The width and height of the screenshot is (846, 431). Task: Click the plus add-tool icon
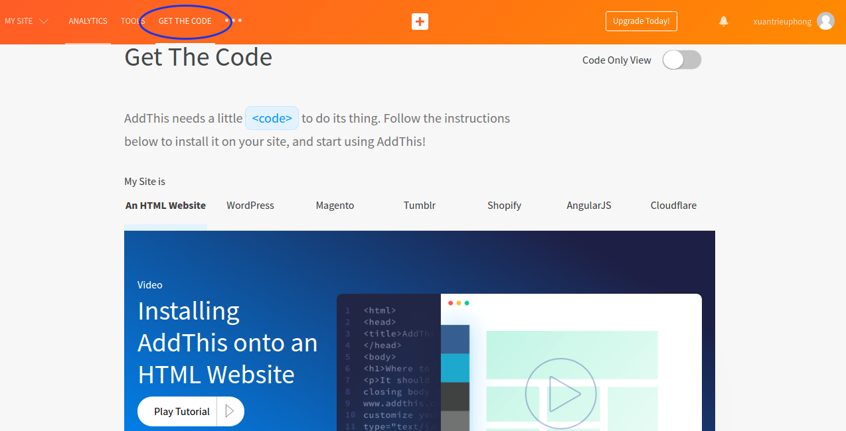coord(420,21)
